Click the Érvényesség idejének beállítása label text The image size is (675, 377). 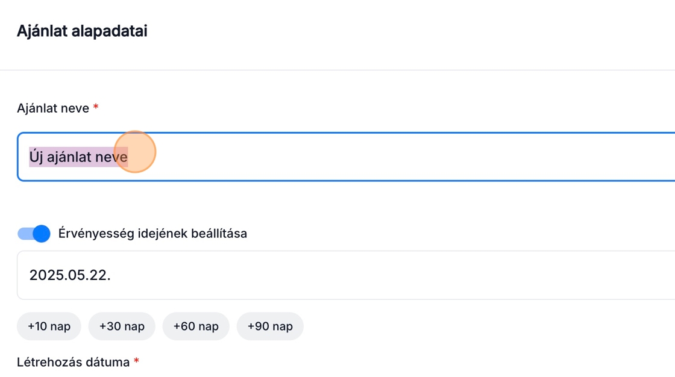click(x=152, y=234)
